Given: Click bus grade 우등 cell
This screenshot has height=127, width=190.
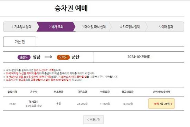Looking at the screenshot, I should (x=58, y=104).
